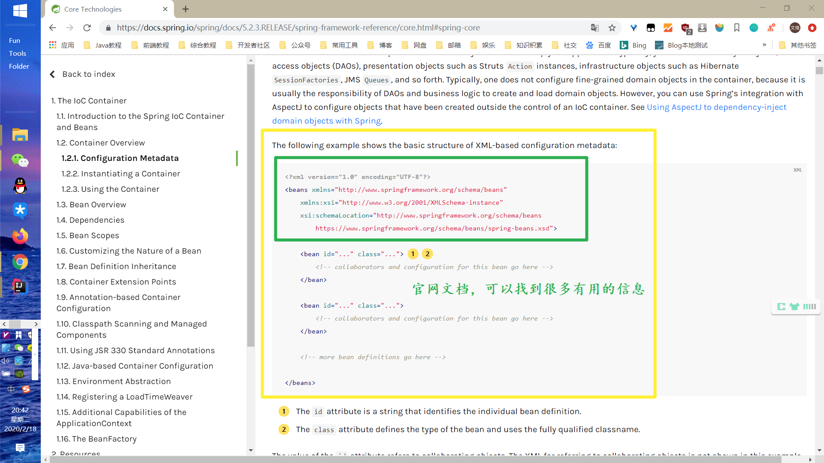Open the uBlock Origin extension

point(685,28)
